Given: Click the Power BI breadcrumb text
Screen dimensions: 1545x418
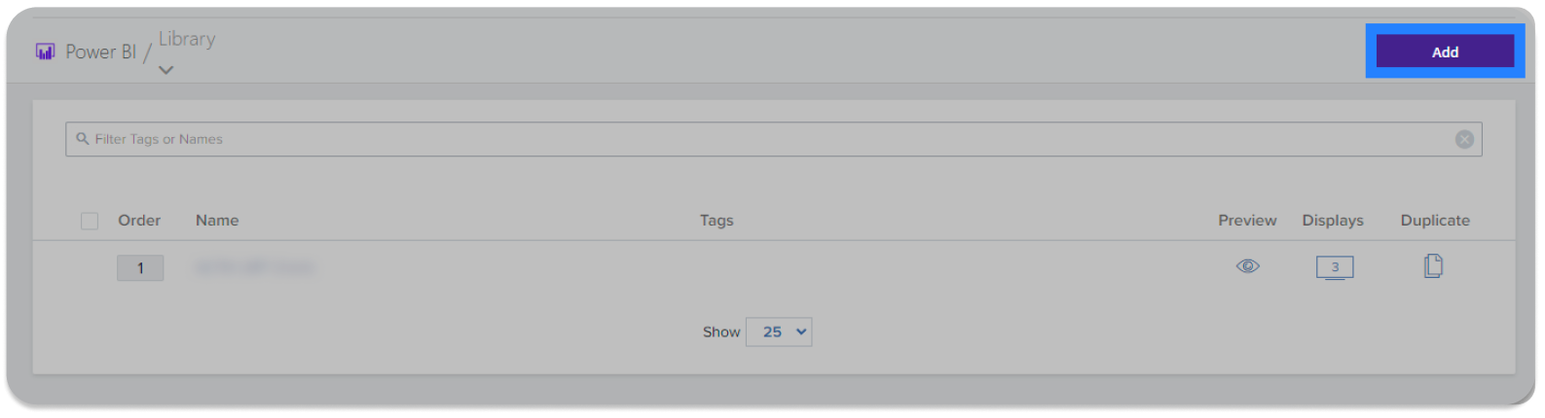Looking at the screenshot, I should 100,52.
